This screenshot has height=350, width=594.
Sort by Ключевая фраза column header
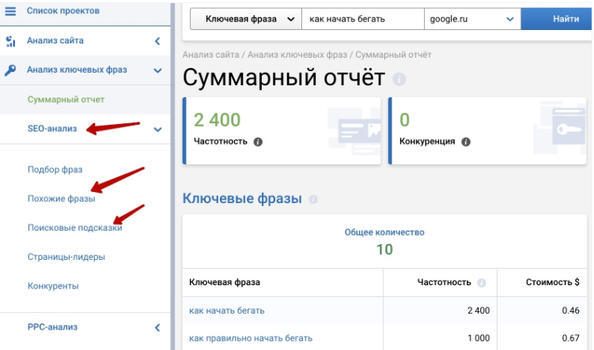(225, 282)
